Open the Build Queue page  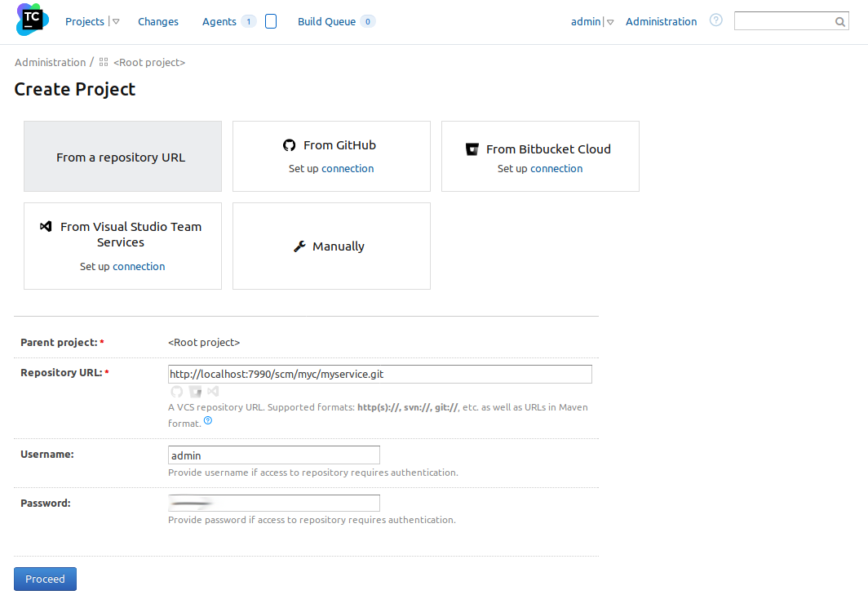click(326, 21)
